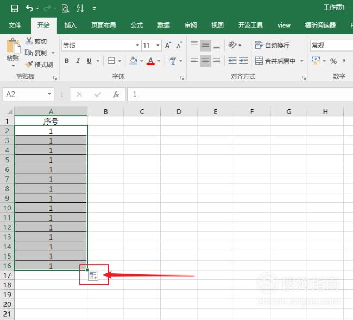Toggle 自动换行 wrap text
Image resolution: width=353 pixels, height=320 pixels.
(272, 46)
